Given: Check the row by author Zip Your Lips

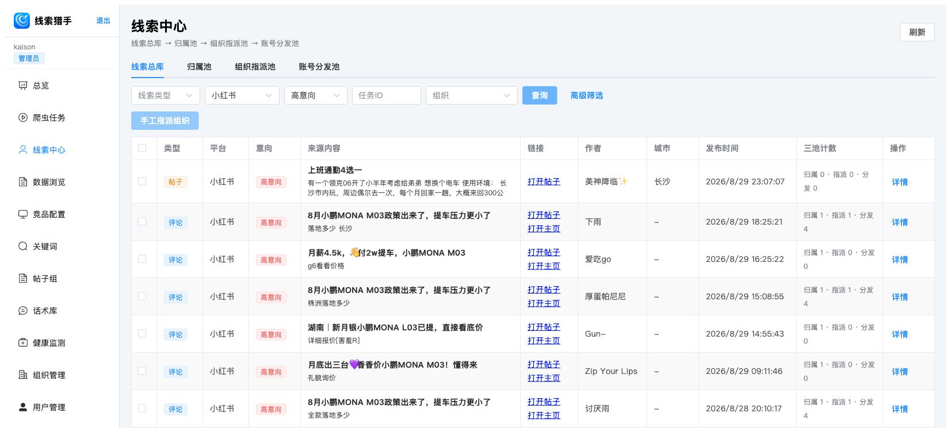Looking at the screenshot, I should (x=142, y=371).
